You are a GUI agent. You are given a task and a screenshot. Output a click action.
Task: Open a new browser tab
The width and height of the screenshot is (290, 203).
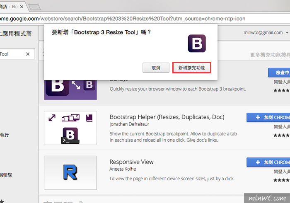(x=34, y=7)
